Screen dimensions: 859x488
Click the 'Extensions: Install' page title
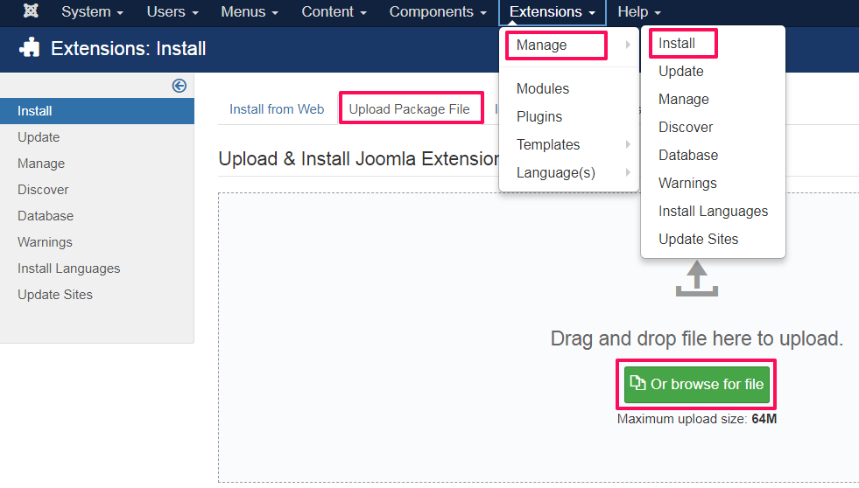[x=128, y=49]
